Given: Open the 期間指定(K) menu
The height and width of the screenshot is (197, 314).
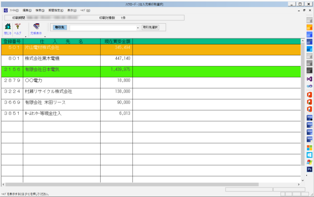Looking at the screenshot, I should tap(56, 10).
